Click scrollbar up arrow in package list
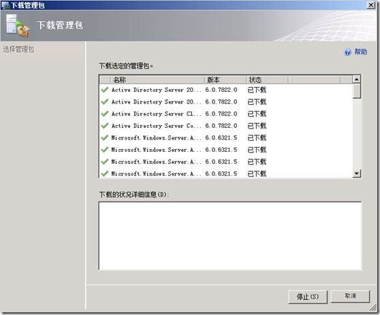The image size is (380, 315). (357, 80)
